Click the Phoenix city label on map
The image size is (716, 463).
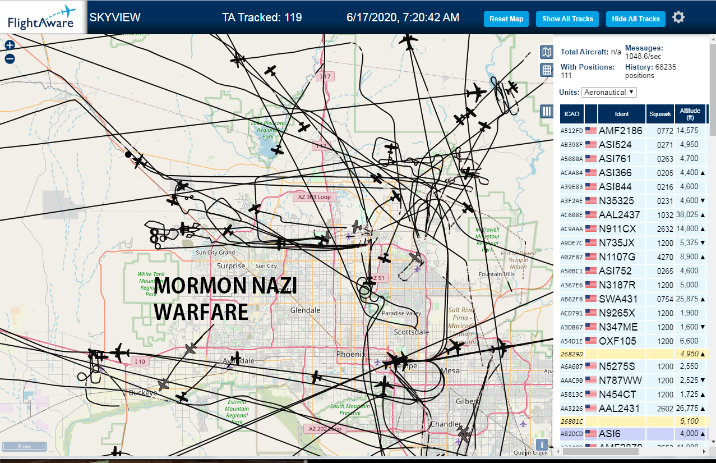351,354
